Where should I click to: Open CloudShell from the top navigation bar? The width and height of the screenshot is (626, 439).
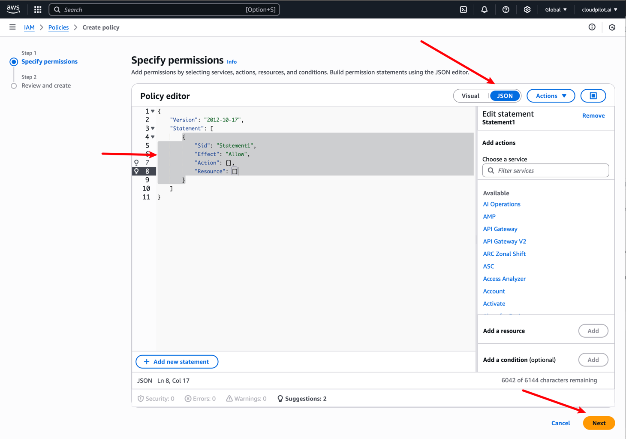463,9
